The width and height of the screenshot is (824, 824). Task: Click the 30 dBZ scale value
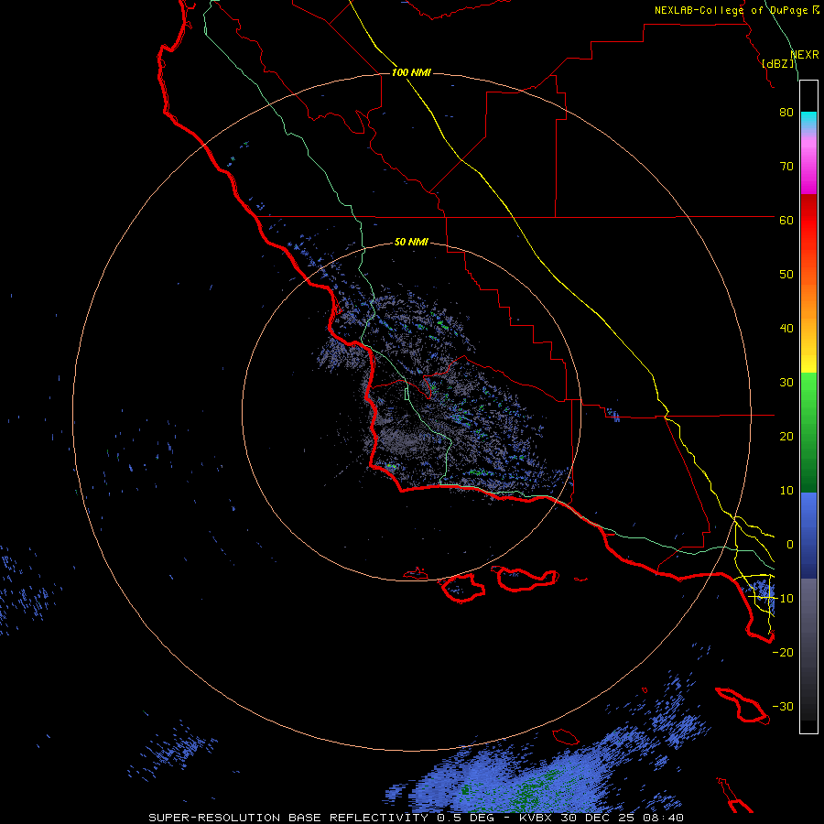click(786, 383)
